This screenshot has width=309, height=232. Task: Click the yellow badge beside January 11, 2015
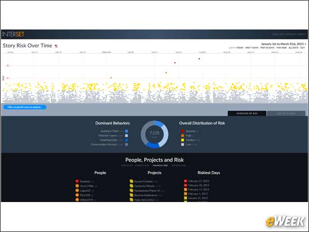coord(185,198)
